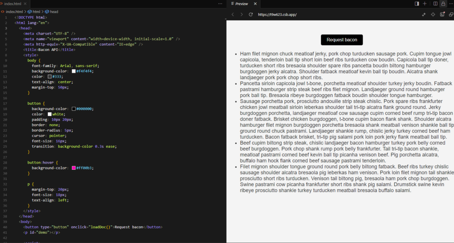This screenshot has height=243, width=454.
Task: Click paragraph starting 'Ham filet mignon chuck'
Action: 346,66
